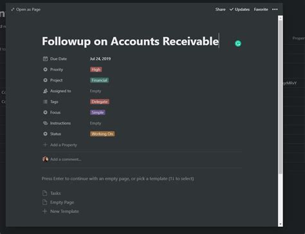This screenshot has width=305, height=234.
Task: Open the Priority dropdown showing High
Action: click(x=96, y=69)
